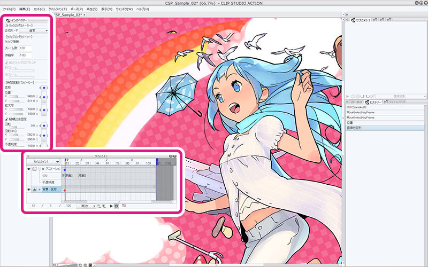Add keyframe for 回転中心 parameter
This screenshot has height=267, width=428.
(x=44, y=136)
